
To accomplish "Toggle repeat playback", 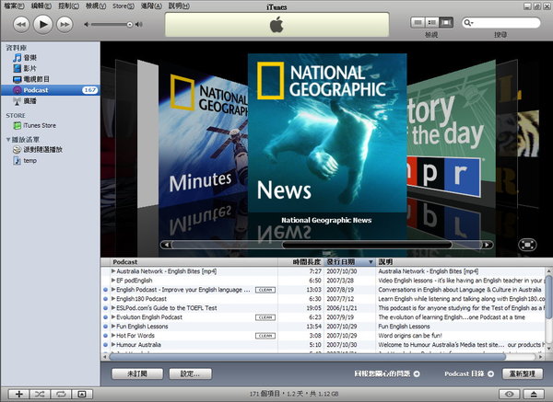I will pos(61,395).
